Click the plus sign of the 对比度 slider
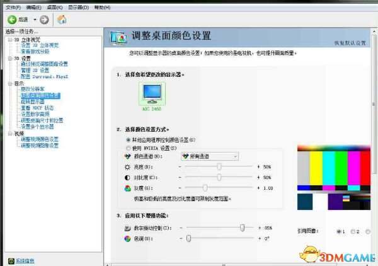The image size is (378, 266). (259, 177)
